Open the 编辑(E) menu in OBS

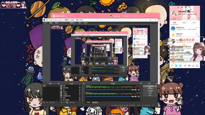coord(51,23)
